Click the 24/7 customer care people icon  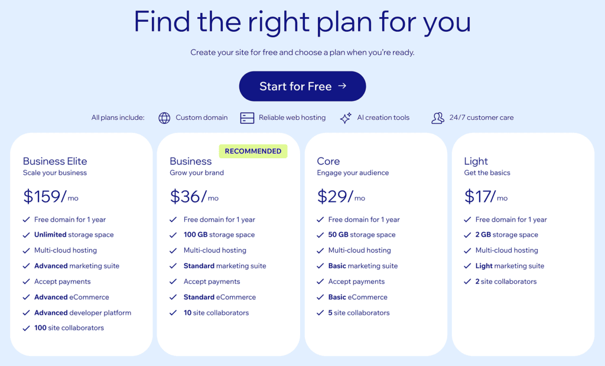[438, 118]
